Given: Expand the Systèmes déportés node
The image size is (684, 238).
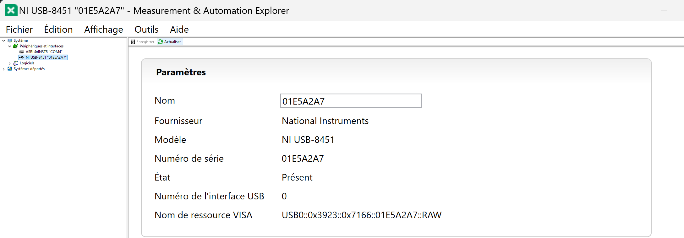Looking at the screenshot, I should tap(3, 69).
